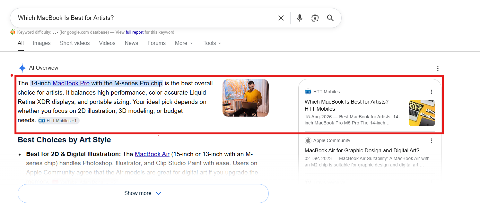Click the man with laptop thumbnail image

pyautogui.click(x=246, y=98)
